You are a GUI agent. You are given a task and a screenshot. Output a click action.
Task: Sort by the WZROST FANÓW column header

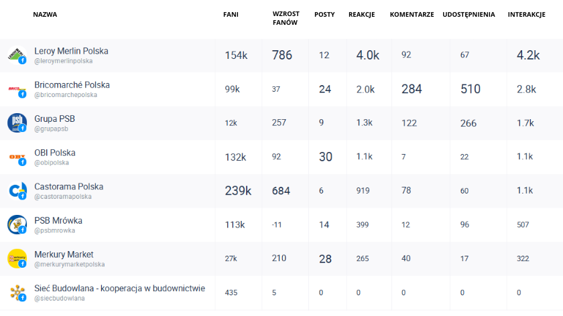pos(286,18)
